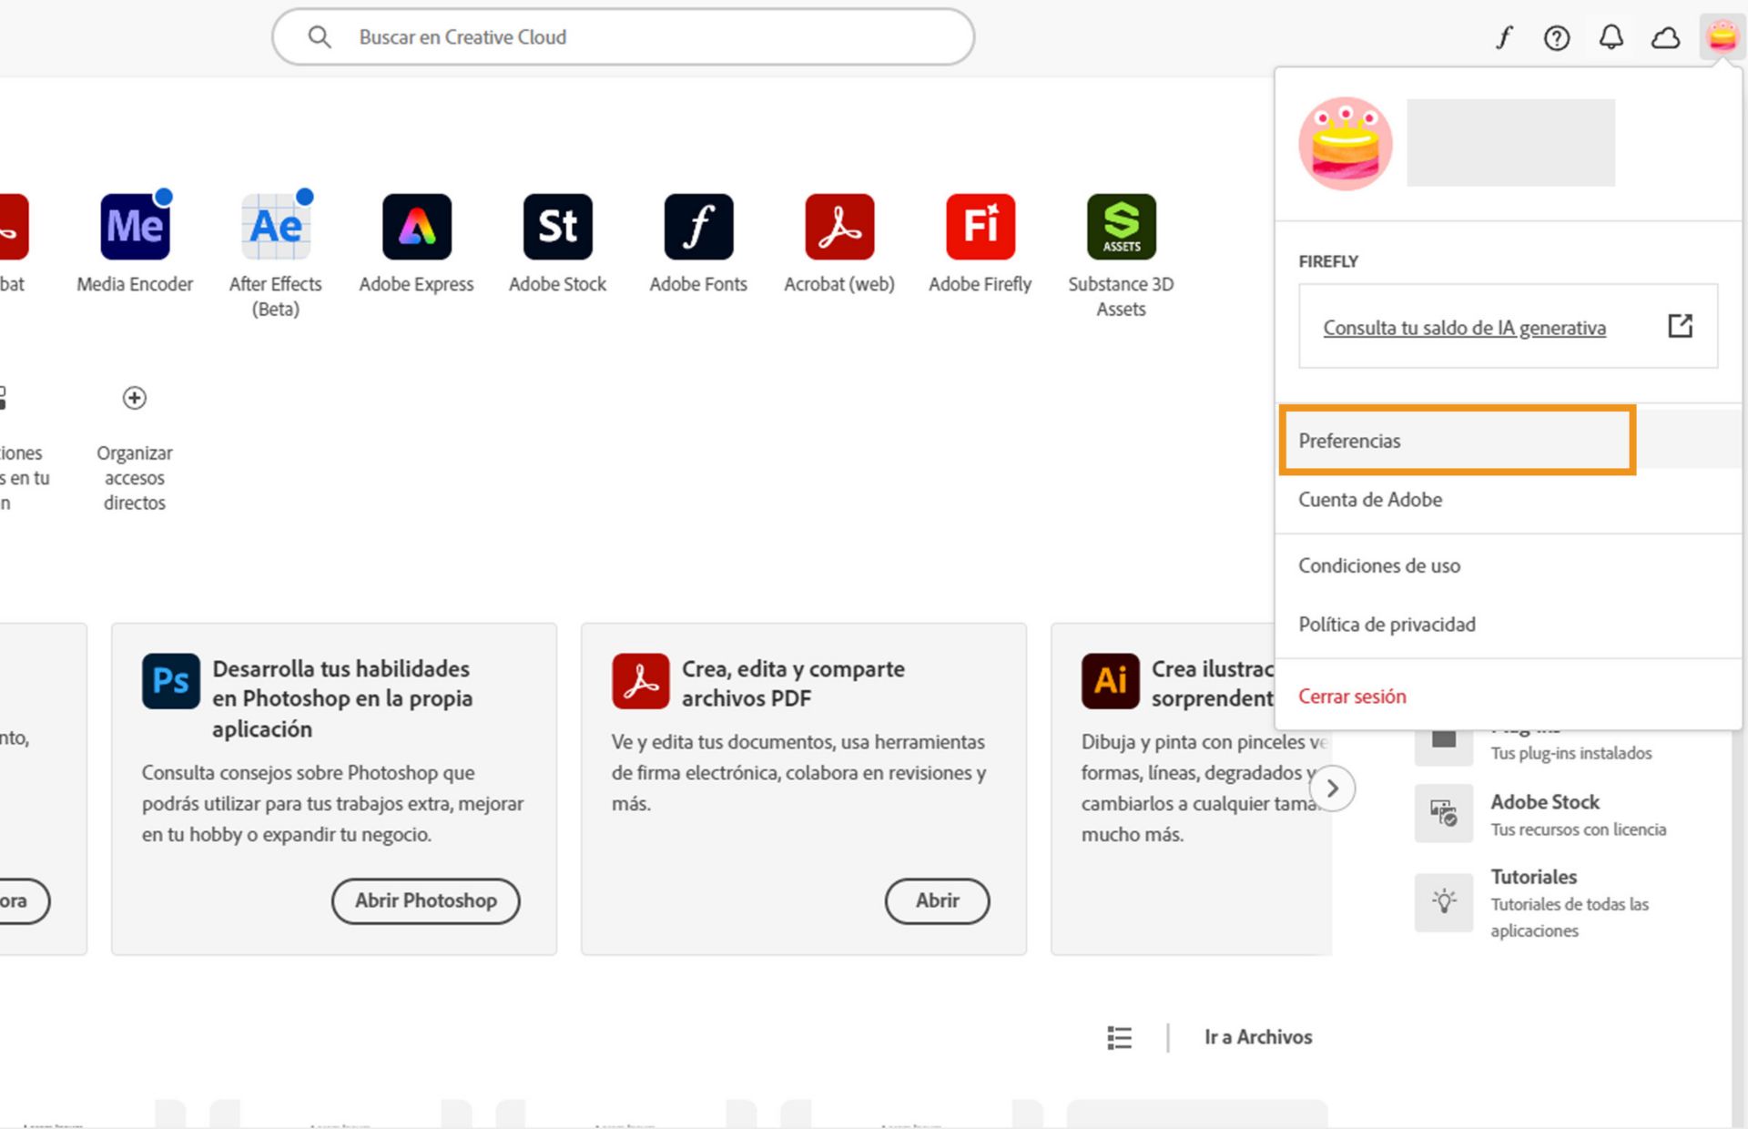Click Organizar accesos directos plus icon
1748x1129 pixels.
point(135,398)
